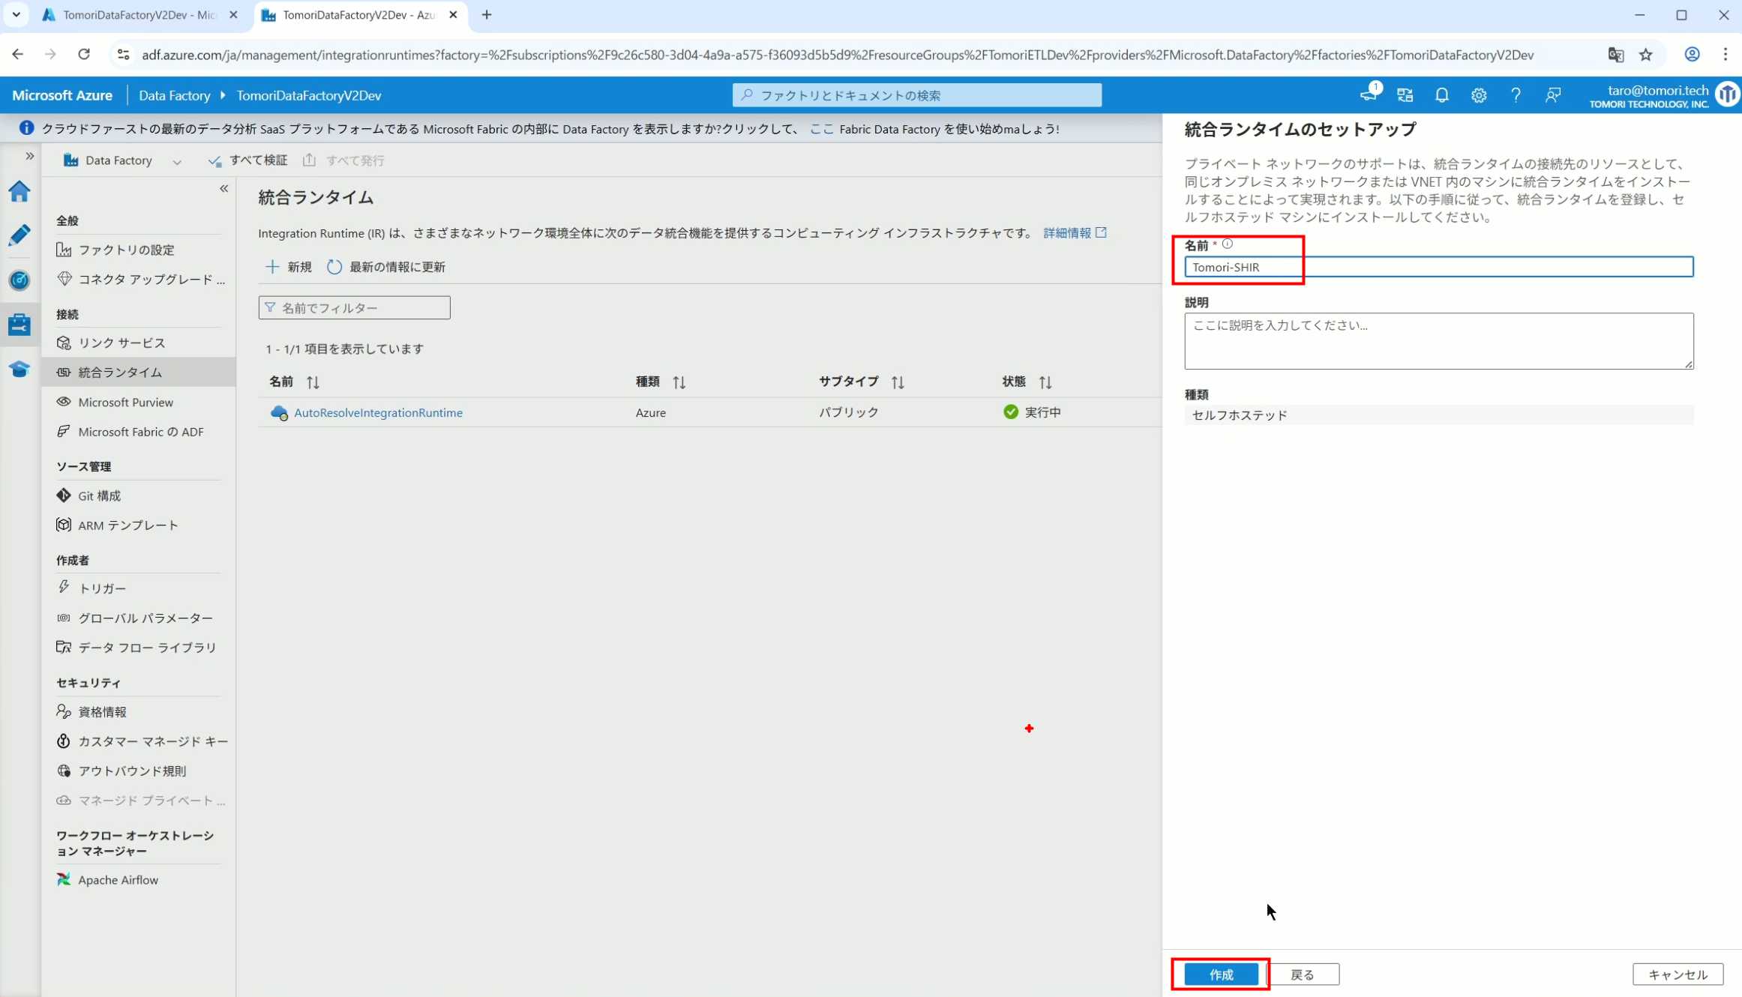The image size is (1742, 997).
Task: Select リンク サービス in side menu
Action: [121, 343]
